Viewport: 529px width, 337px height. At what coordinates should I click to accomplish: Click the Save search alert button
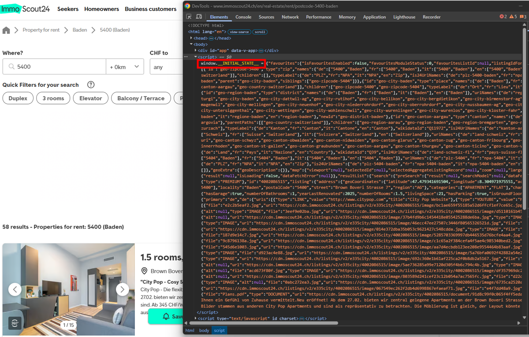166,316
